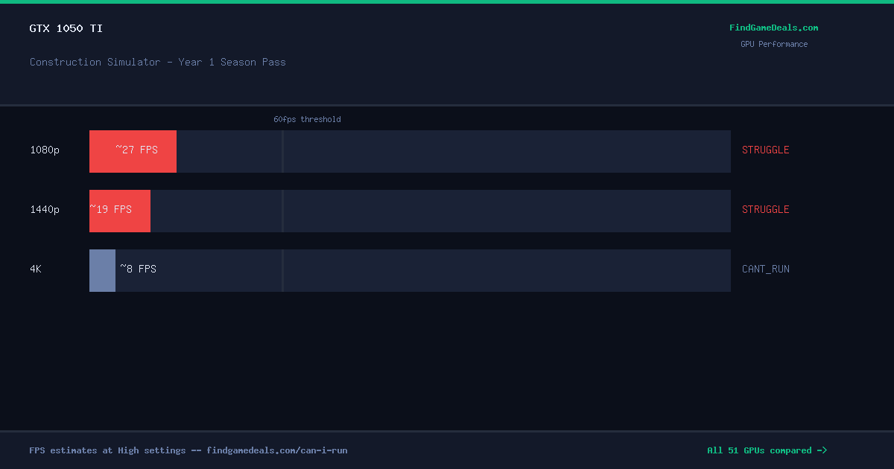Select the ~8 FPS value text
The height and width of the screenshot is (469, 894).
click(x=139, y=269)
